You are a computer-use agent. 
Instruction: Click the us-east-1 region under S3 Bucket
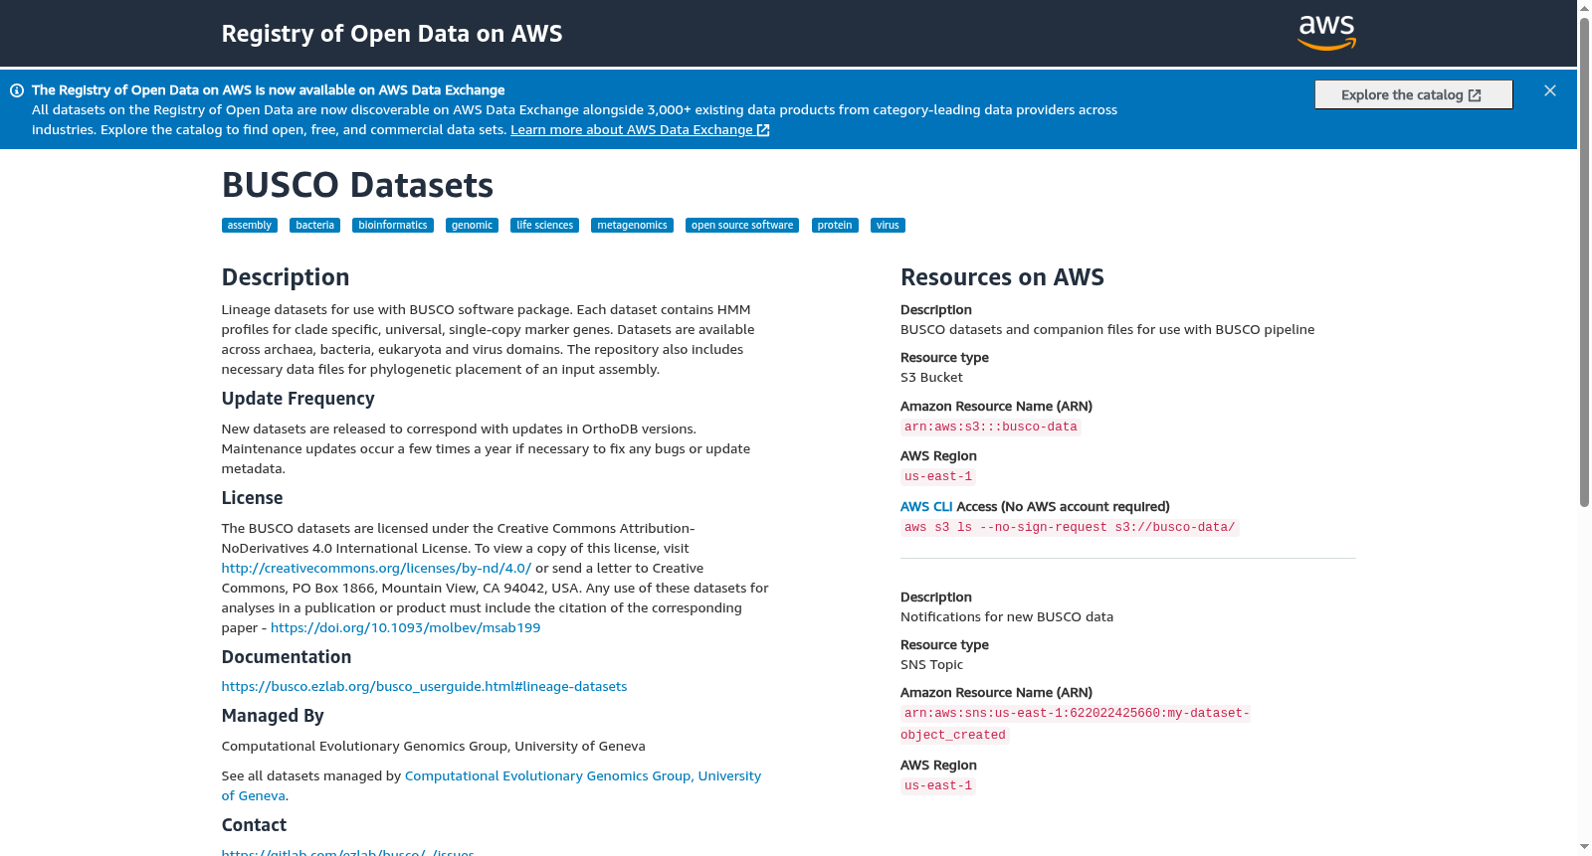coord(938,476)
